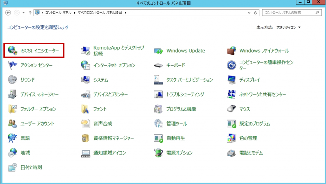Expand the arrow after すべてのコントロール パネル項目 breadcrumb
The height and width of the screenshot is (184, 326).
(125, 13)
